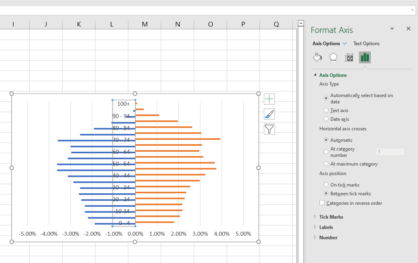418x263 pixels.
Task: Open the Chart Styles brush icon
Action: click(269, 114)
